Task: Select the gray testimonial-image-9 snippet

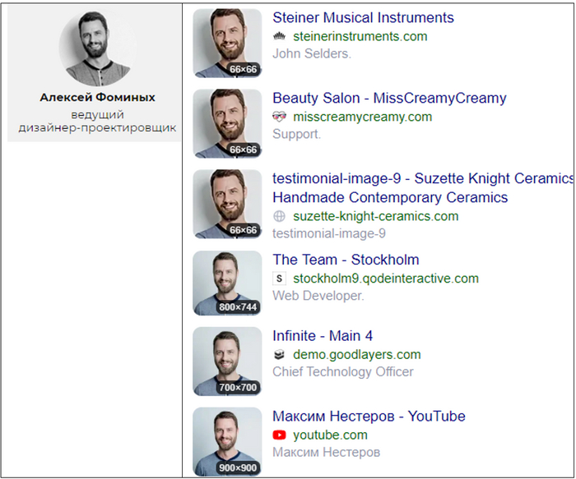Action: (x=329, y=233)
